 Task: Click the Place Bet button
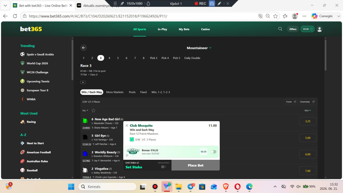coord(196,165)
